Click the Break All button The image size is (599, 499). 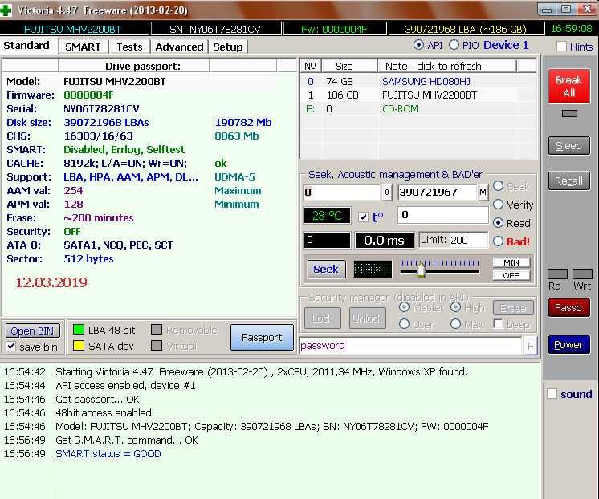pyautogui.click(x=569, y=87)
